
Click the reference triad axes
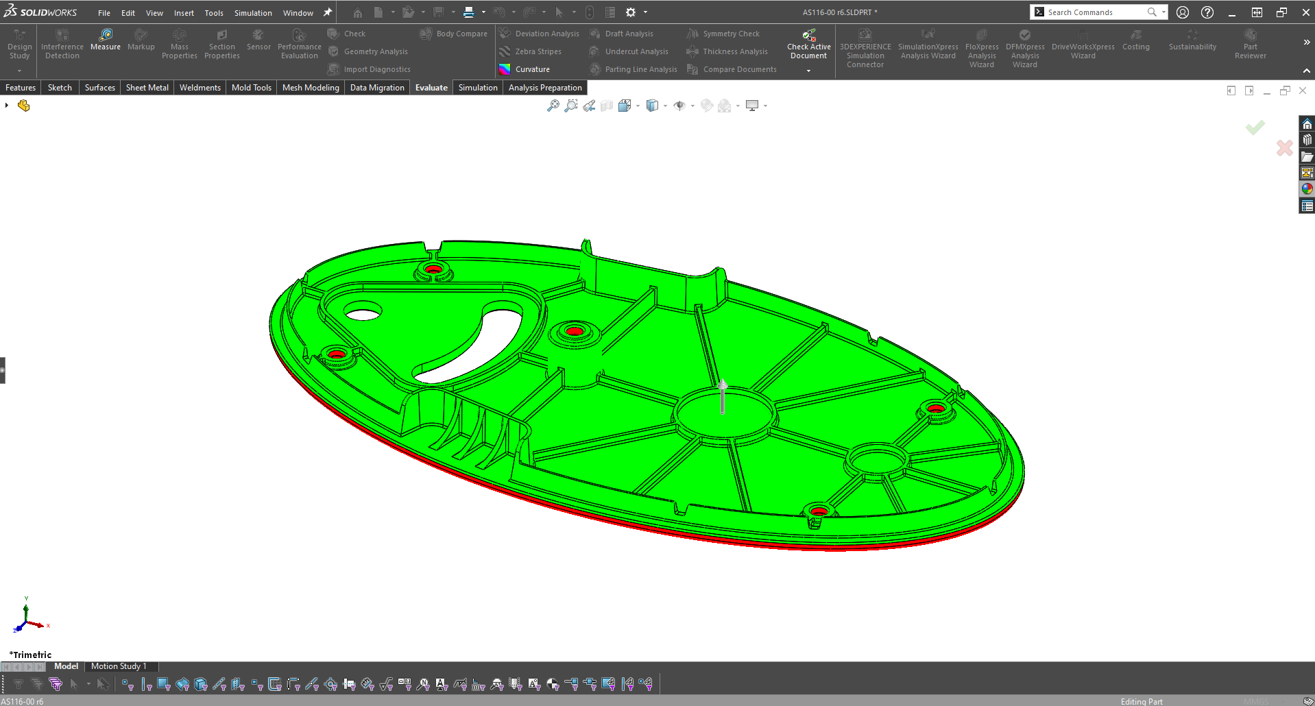click(29, 616)
